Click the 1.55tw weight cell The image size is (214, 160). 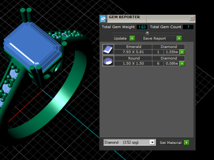pos(172,52)
